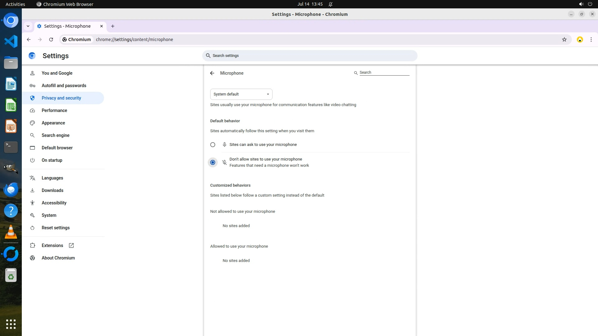Click the microphone sites Search field
Viewport: 598px width, 336px height.
coord(384,72)
